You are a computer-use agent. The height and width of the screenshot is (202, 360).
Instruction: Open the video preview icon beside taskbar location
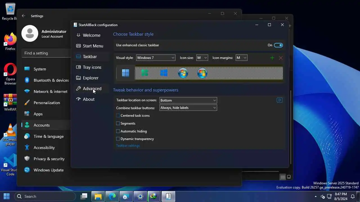point(280,100)
